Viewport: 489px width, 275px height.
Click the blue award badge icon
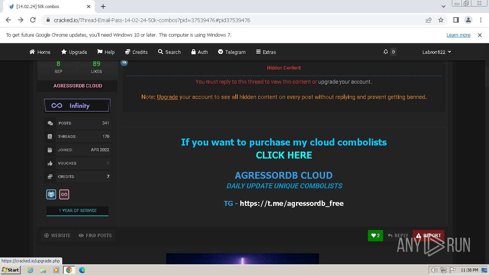pyautogui.click(x=51, y=194)
